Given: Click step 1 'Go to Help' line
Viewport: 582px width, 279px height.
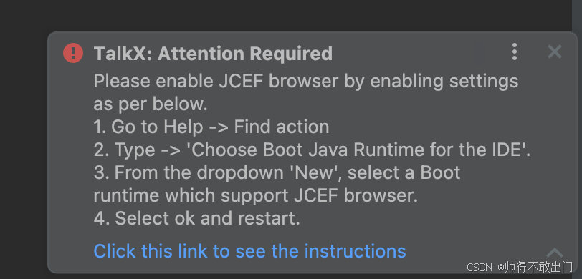Looking at the screenshot, I should point(211,127).
